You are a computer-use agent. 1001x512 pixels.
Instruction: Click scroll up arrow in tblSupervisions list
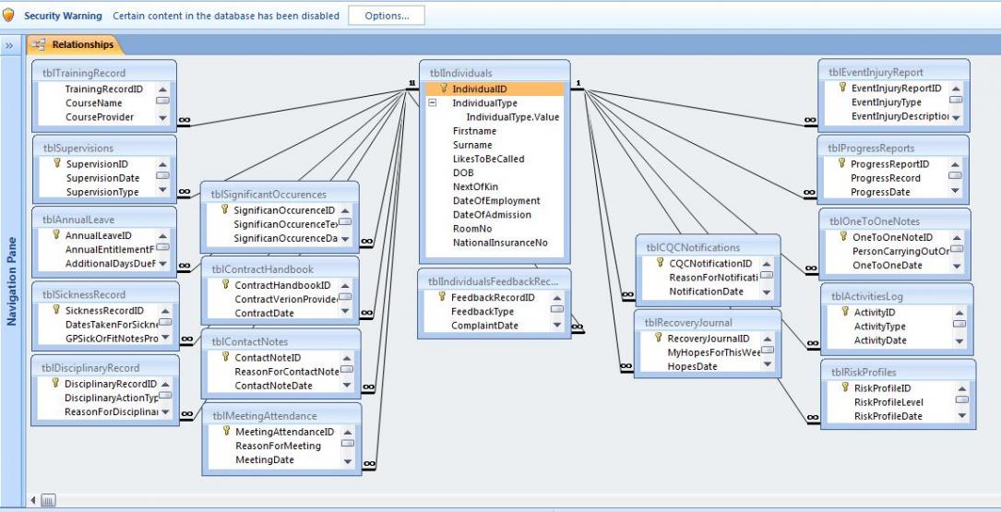pos(162,165)
